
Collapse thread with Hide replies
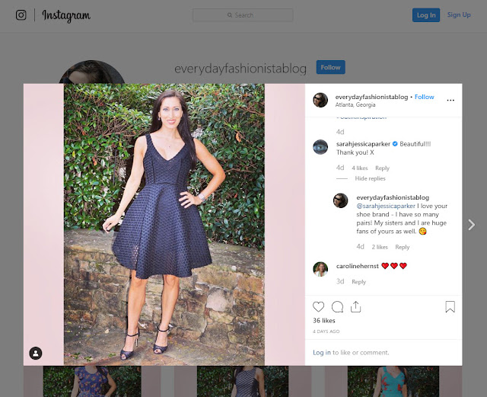(x=370, y=178)
